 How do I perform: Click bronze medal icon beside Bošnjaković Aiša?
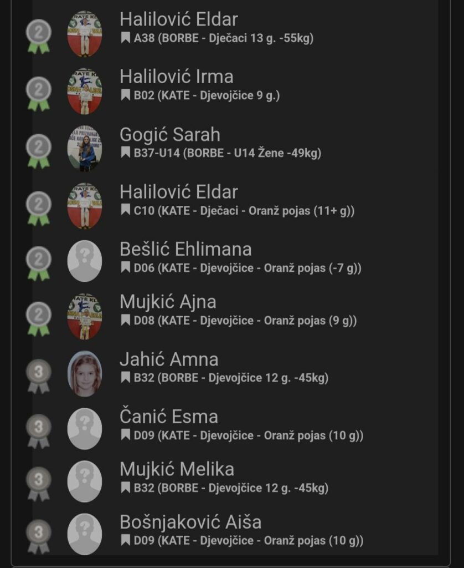38,537
